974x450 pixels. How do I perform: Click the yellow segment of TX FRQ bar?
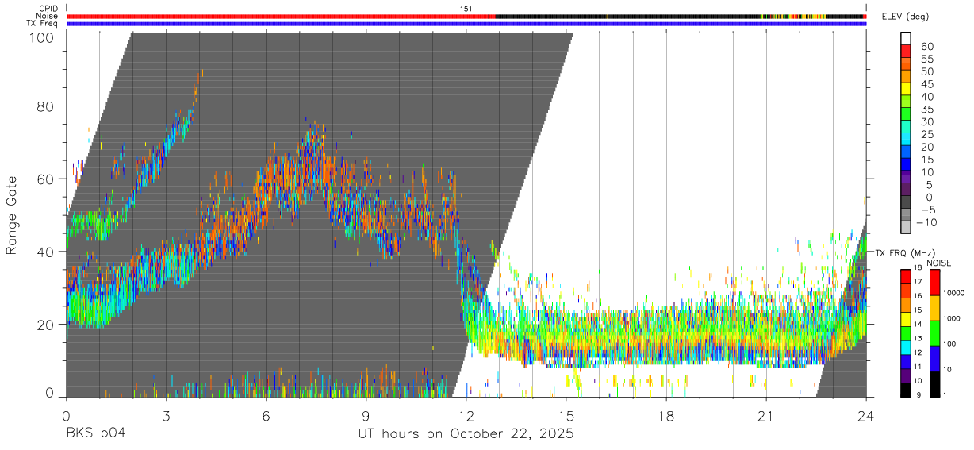click(x=906, y=319)
